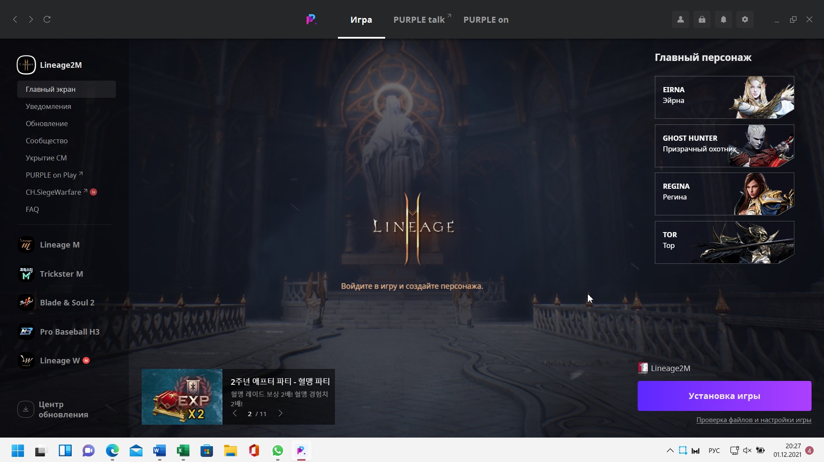The image size is (824, 462).
Task: Go forward with the right arrow
Action: pyautogui.click(x=31, y=19)
